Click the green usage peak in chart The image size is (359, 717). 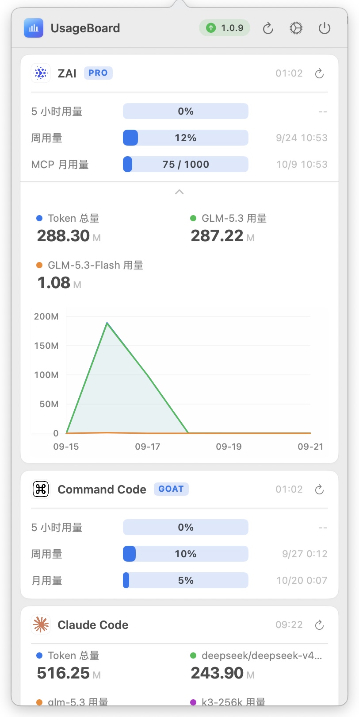click(x=107, y=323)
